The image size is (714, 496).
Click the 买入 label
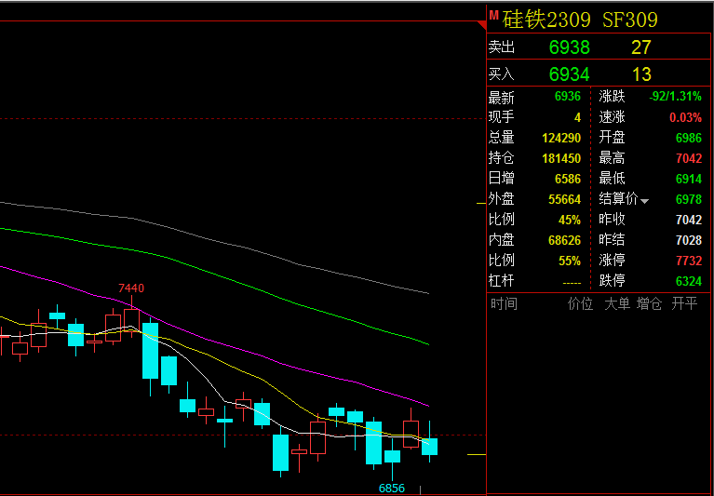(x=502, y=74)
